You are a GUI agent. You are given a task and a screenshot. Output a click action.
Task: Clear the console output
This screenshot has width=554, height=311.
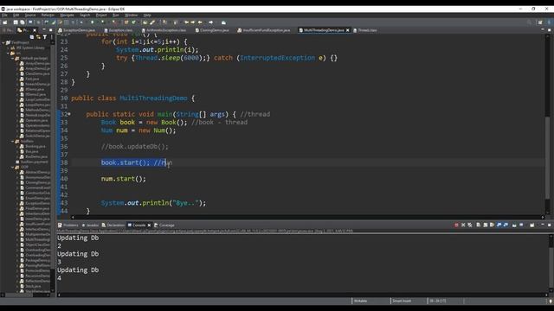(x=479, y=225)
